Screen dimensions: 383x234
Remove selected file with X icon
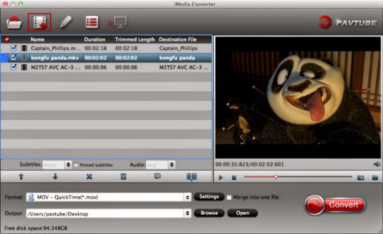pos(89,177)
